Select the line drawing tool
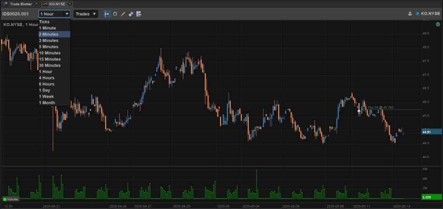The height and width of the screenshot is (209, 443). point(123,14)
